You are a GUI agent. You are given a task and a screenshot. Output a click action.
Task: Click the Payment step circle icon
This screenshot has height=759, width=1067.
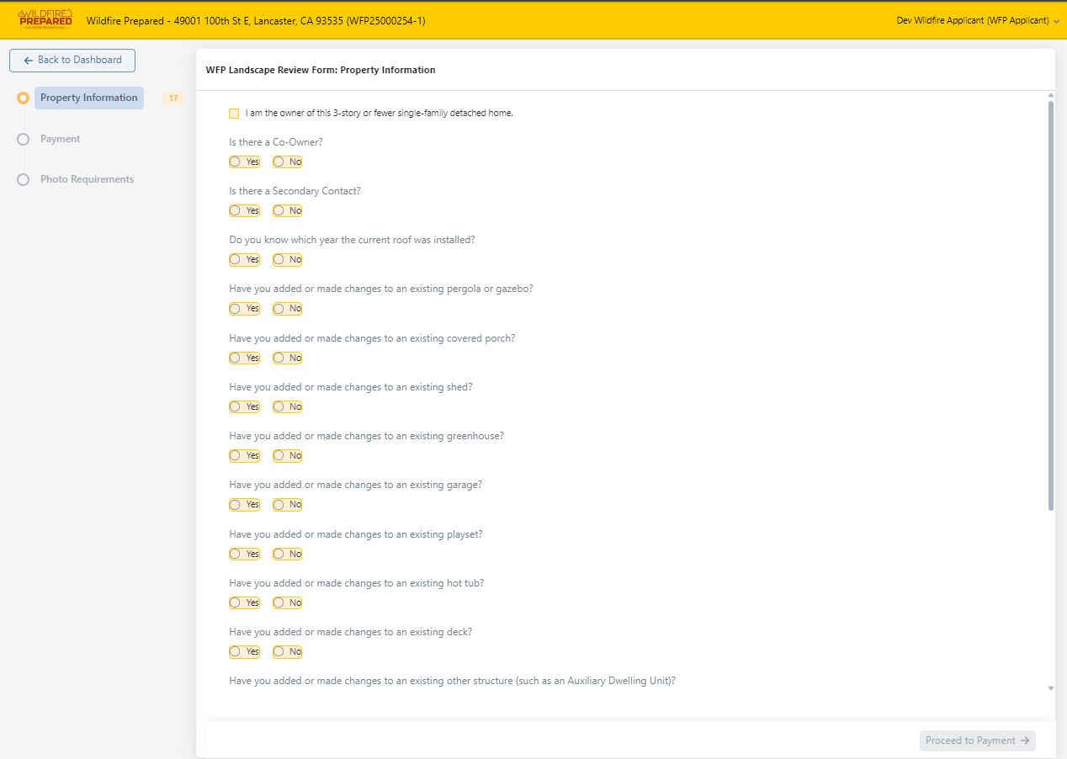(23, 140)
